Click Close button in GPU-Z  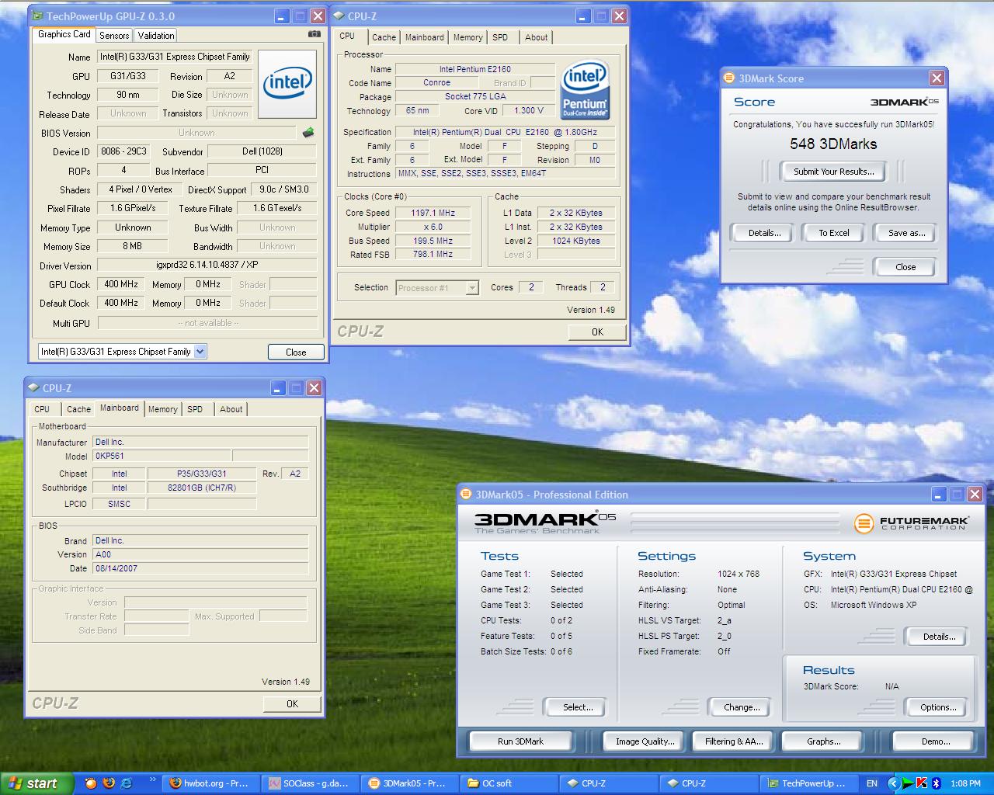(296, 352)
